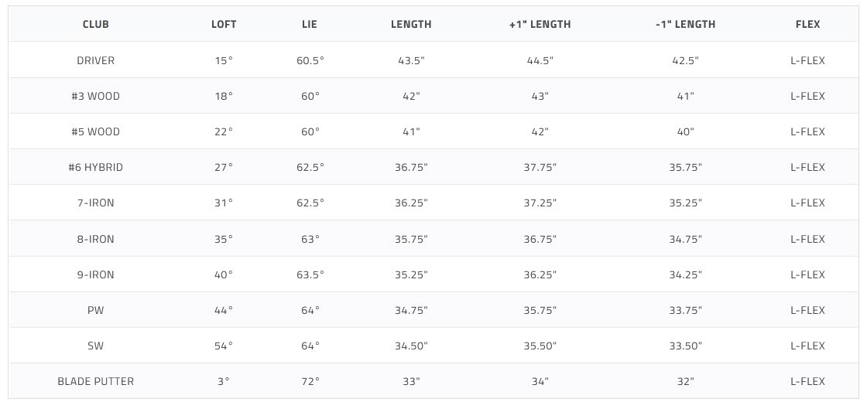
Task: Select the driver's 44.5" extended length
Action: coord(540,61)
